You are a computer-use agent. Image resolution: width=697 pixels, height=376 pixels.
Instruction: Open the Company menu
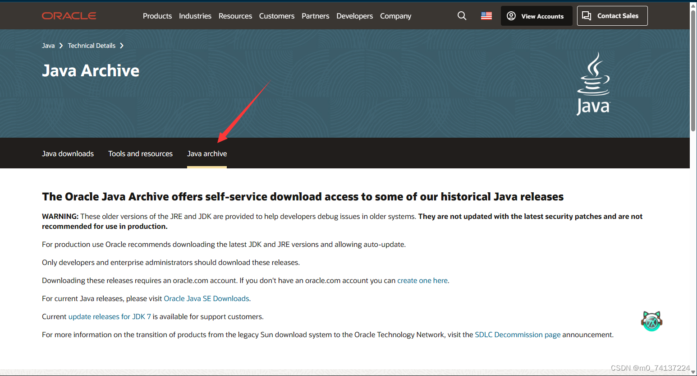[396, 16]
